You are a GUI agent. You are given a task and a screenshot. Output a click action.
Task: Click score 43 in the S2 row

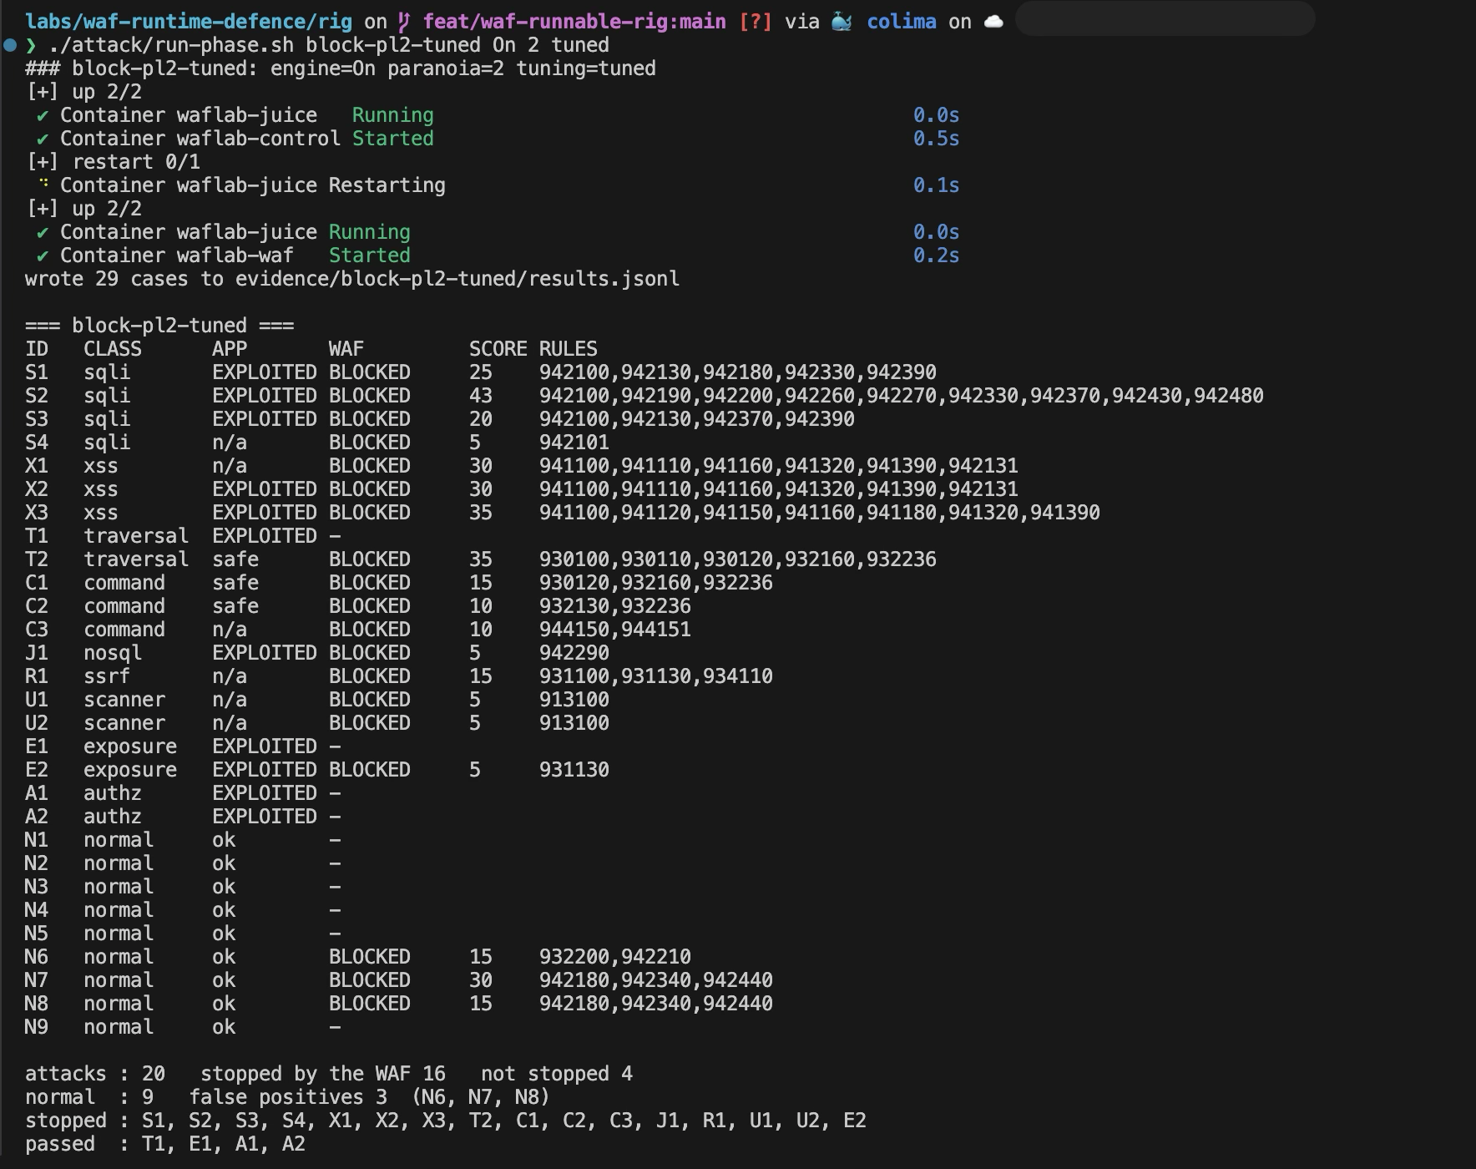(481, 396)
